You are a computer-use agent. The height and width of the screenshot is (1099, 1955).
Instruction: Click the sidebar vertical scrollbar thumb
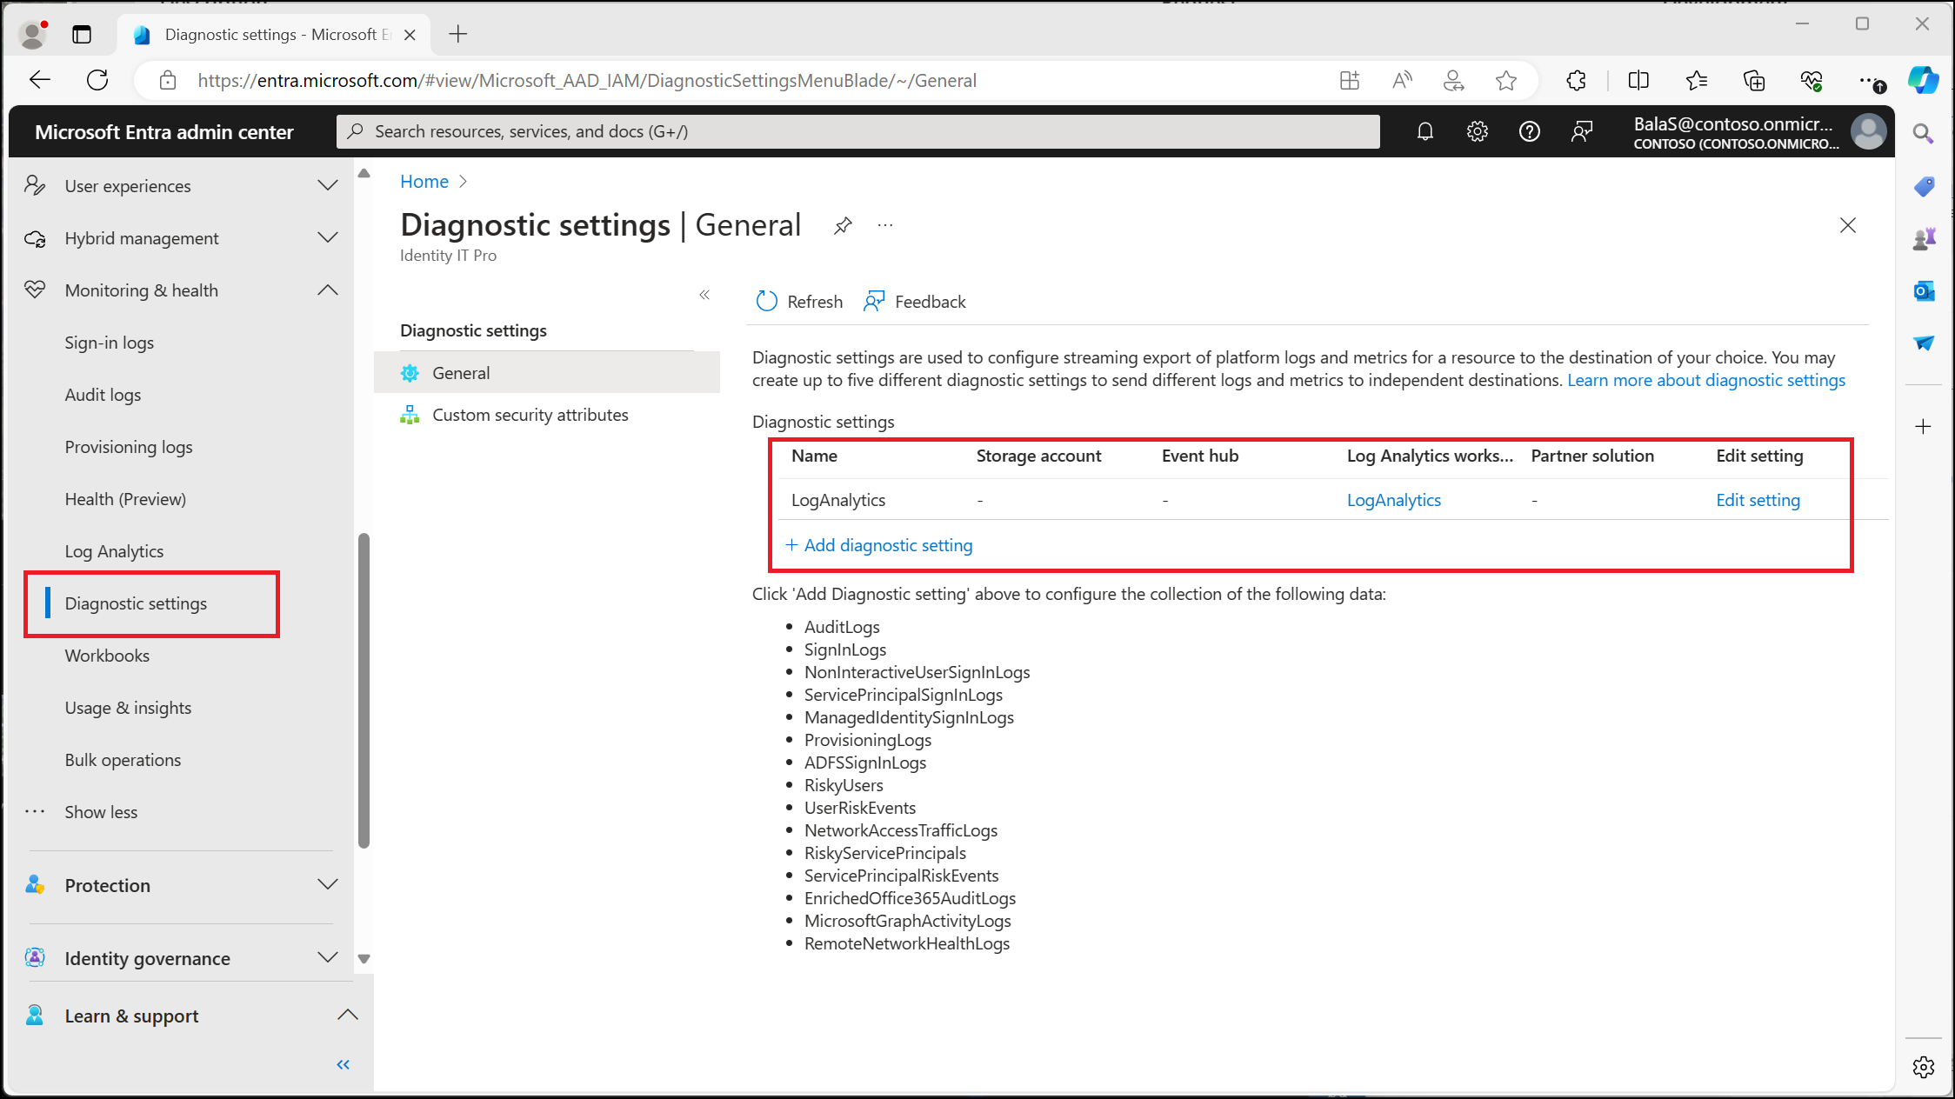tap(364, 689)
